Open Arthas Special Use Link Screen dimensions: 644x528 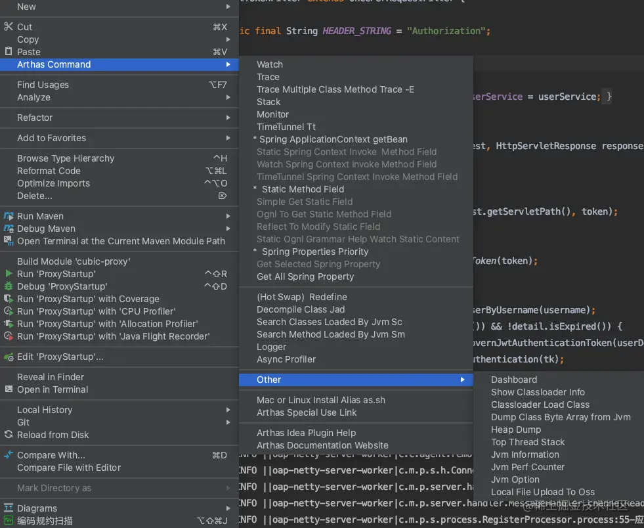356,412
